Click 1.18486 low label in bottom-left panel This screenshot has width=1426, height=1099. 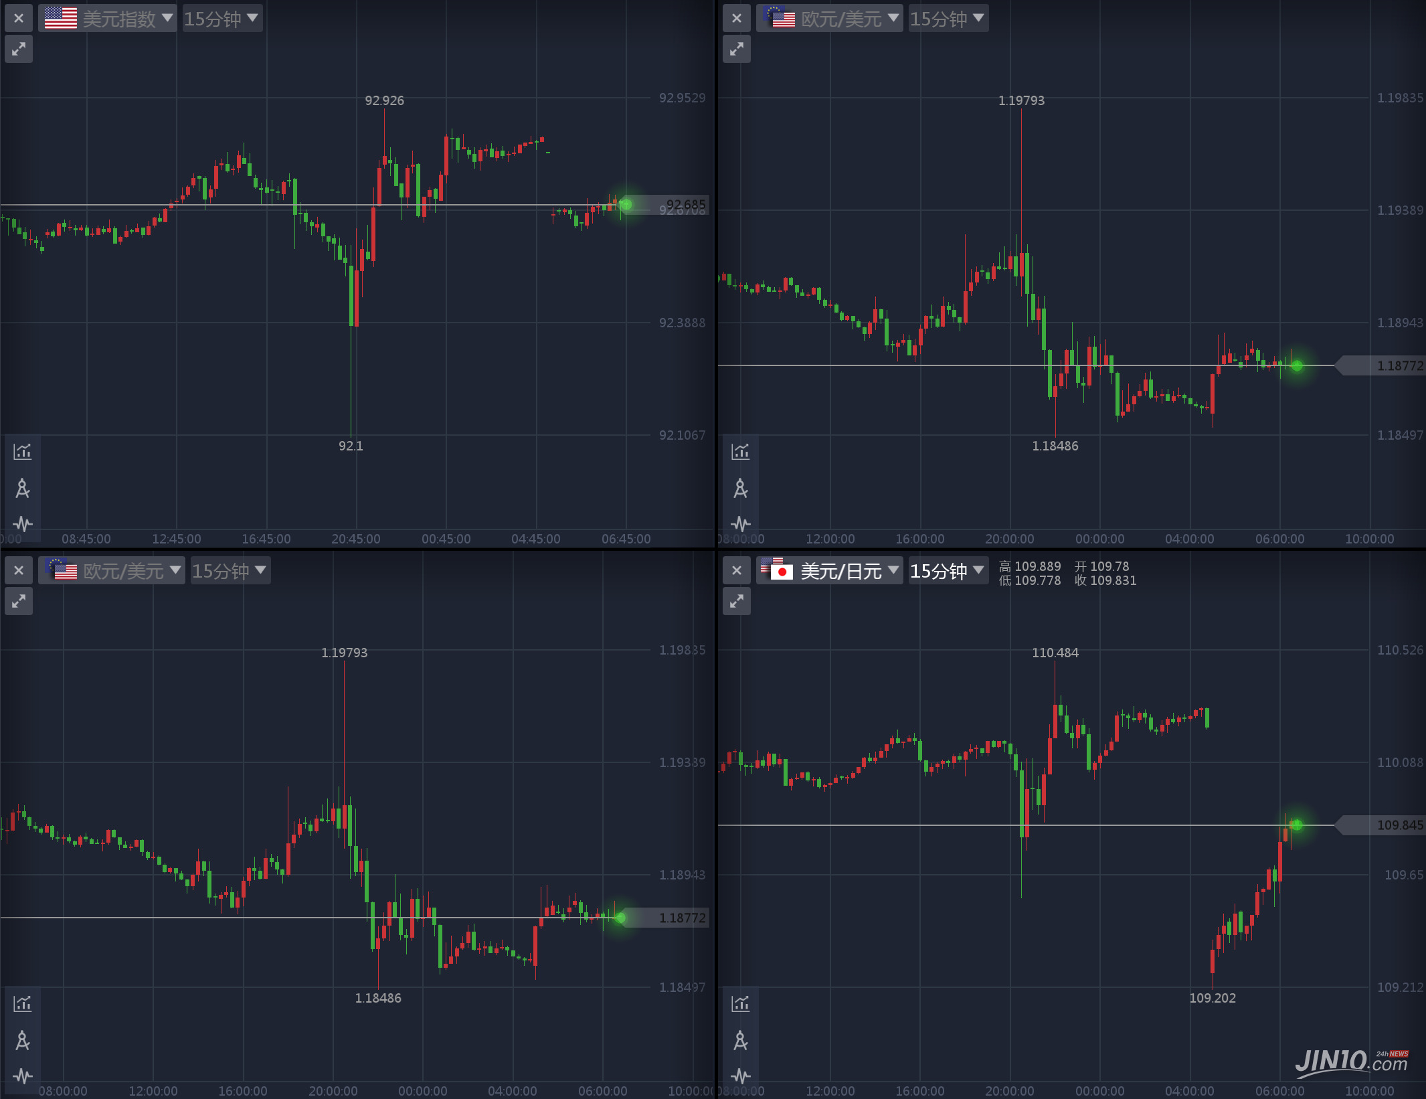378,998
